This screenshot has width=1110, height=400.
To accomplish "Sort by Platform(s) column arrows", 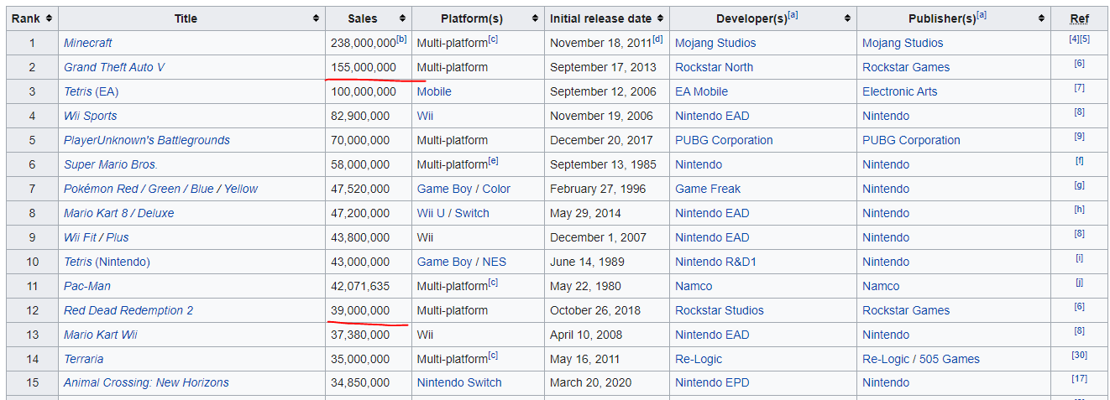I will tap(534, 18).
